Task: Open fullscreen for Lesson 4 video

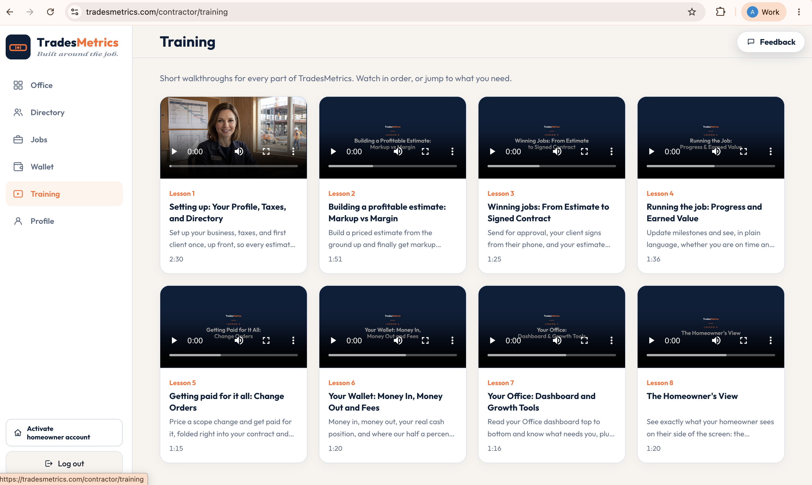Action: click(x=743, y=151)
